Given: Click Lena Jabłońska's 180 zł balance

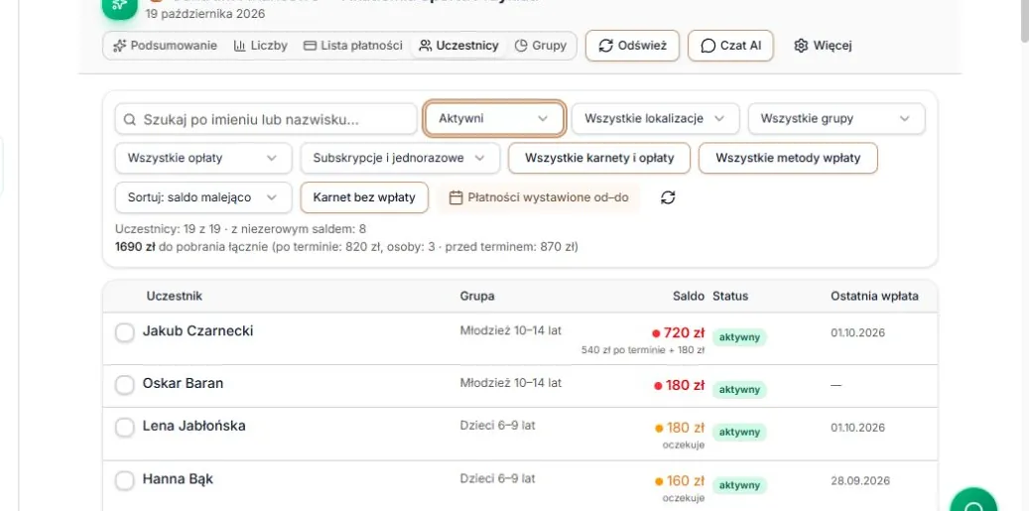Looking at the screenshot, I should 686,429.
